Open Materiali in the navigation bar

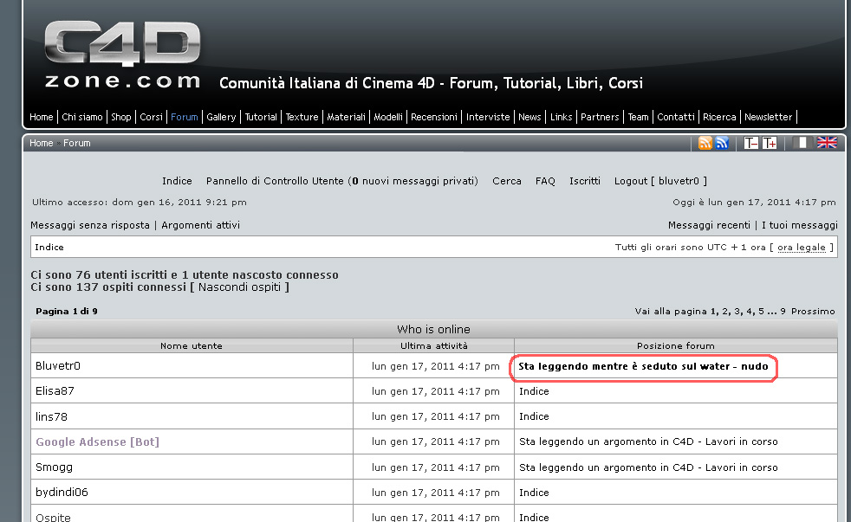(346, 117)
